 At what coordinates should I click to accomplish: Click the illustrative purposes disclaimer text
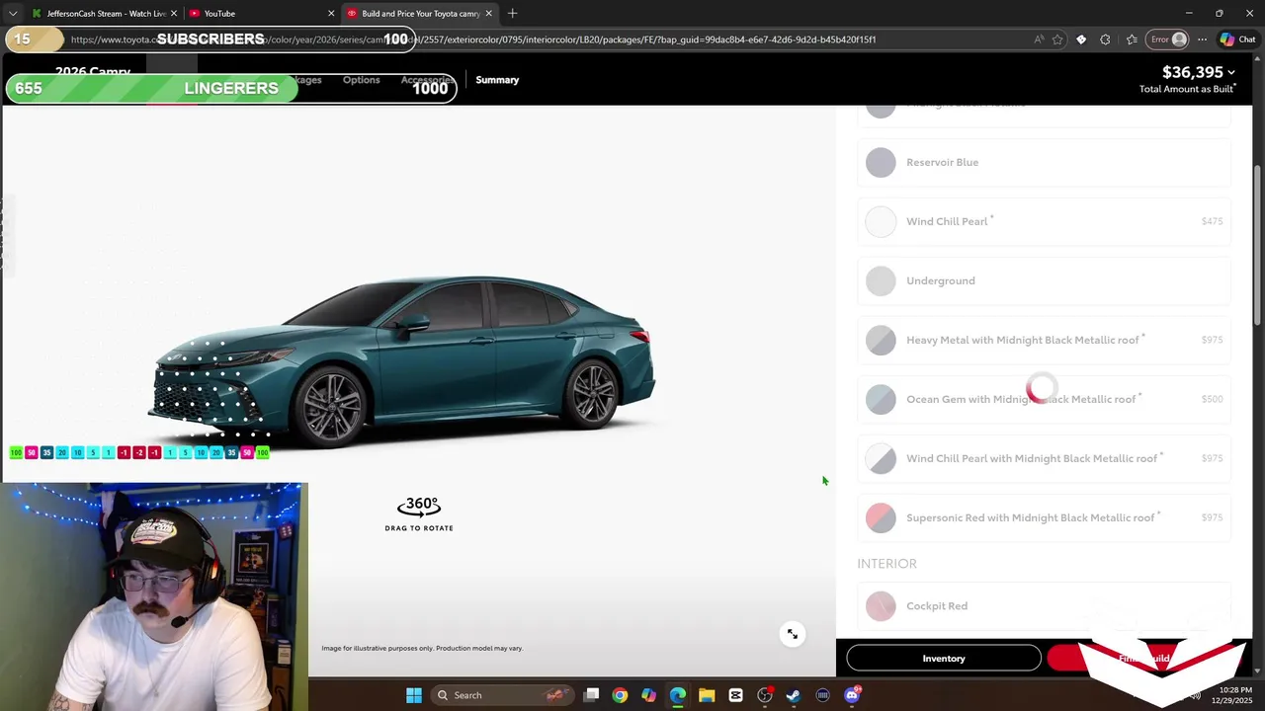[422, 648]
